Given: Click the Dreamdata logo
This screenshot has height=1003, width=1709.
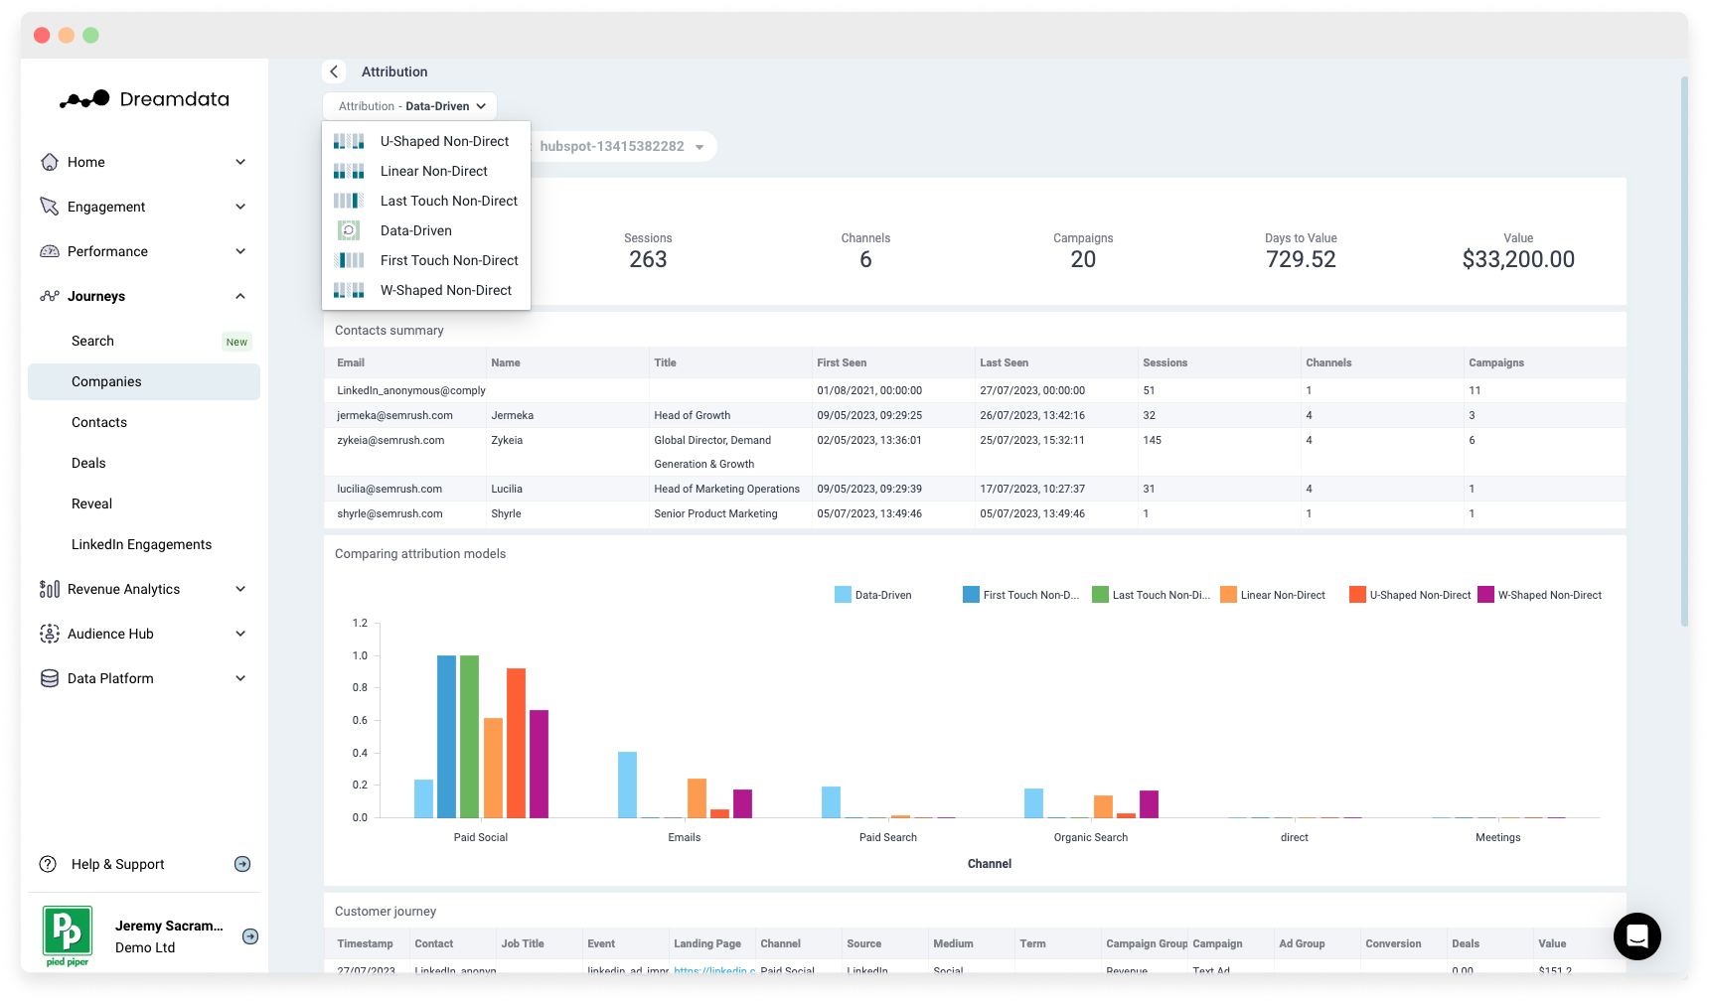Looking at the screenshot, I should pyautogui.click(x=144, y=99).
